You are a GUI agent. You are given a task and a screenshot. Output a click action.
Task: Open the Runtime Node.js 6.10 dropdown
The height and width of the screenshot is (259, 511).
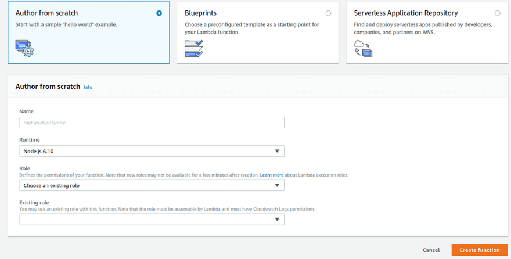(152, 151)
